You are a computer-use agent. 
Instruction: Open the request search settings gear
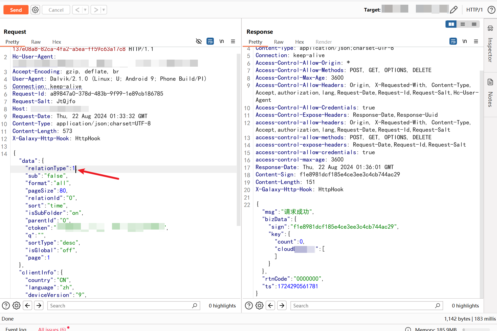pos(16,306)
